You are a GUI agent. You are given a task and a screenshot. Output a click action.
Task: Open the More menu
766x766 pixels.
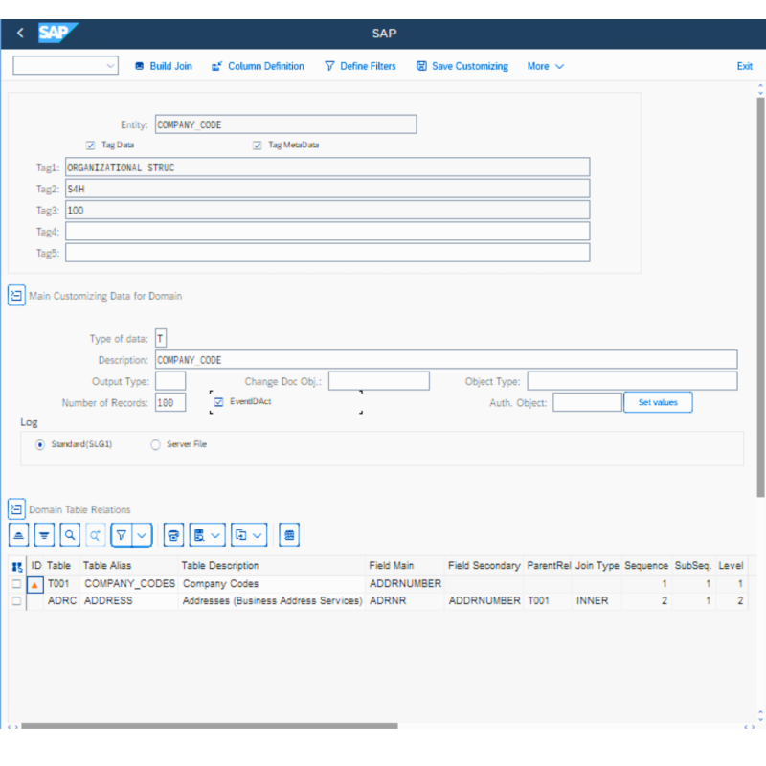tap(545, 66)
